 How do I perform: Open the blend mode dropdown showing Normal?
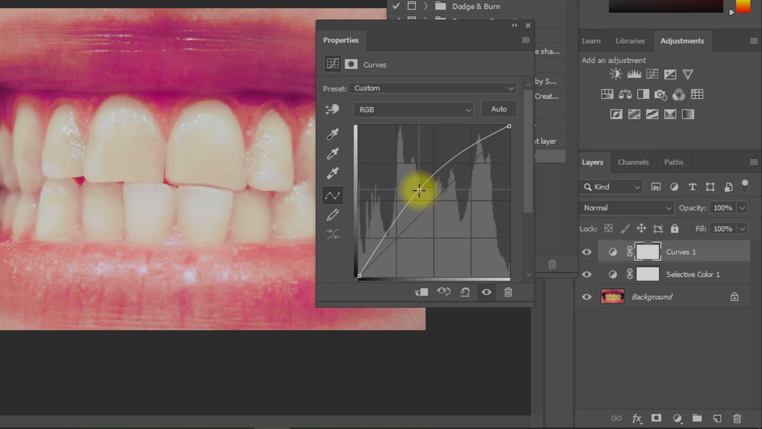click(x=625, y=207)
